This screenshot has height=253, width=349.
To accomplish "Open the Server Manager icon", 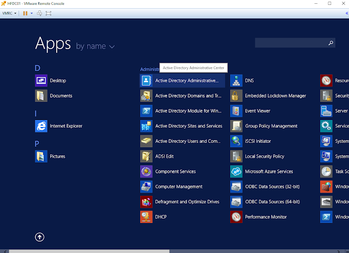I will [326, 111].
